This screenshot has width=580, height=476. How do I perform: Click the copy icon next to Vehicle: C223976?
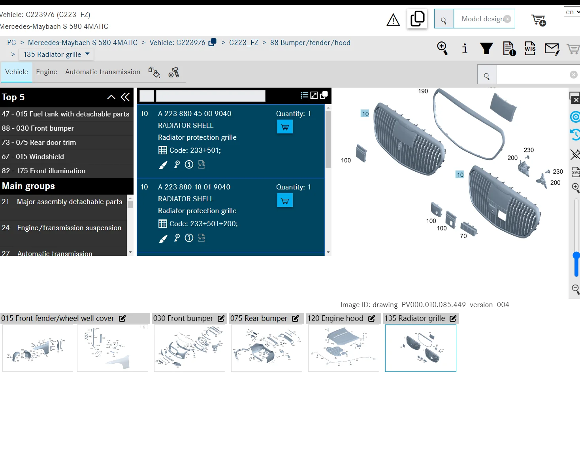(x=213, y=42)
